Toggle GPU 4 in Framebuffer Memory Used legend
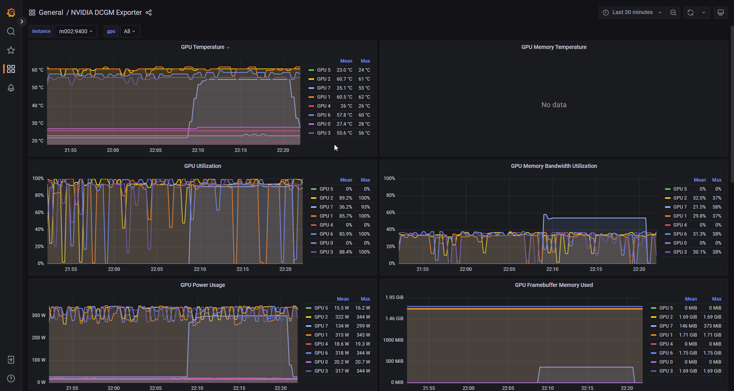 click(666, 344)
